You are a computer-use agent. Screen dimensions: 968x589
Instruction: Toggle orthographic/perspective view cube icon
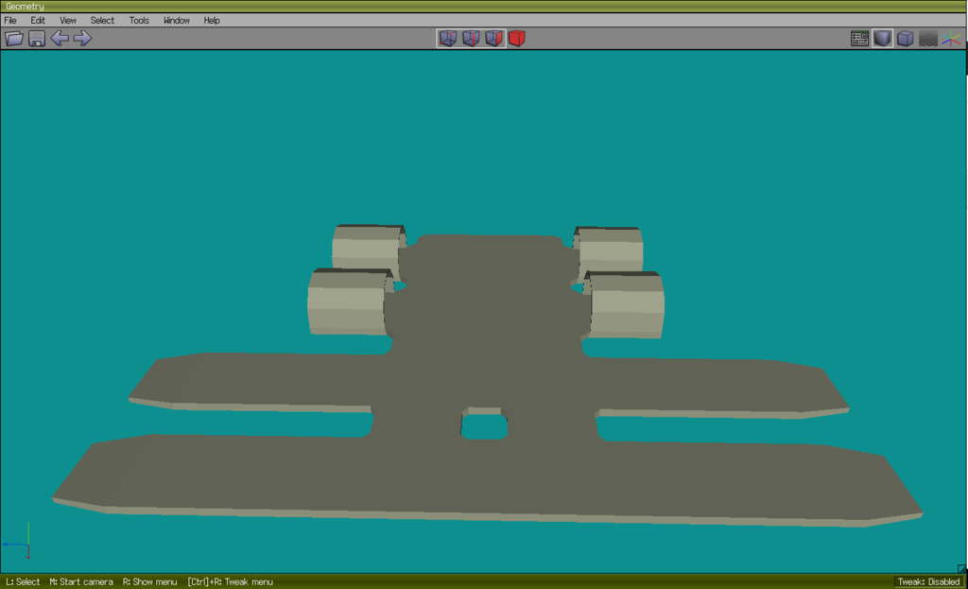coord(905,39)
